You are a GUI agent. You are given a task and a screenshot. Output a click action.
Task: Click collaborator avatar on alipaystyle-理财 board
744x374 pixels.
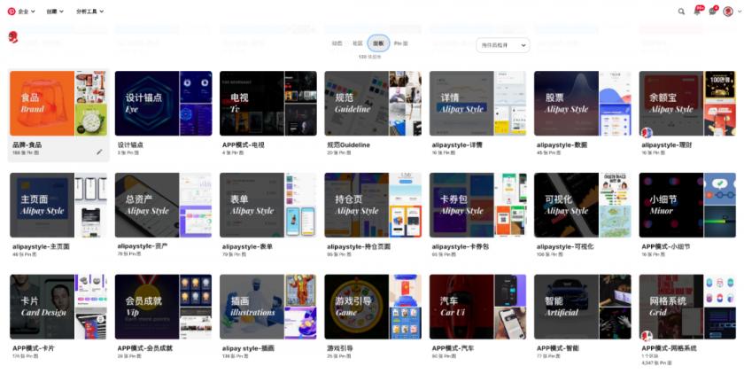coord(647,133)
